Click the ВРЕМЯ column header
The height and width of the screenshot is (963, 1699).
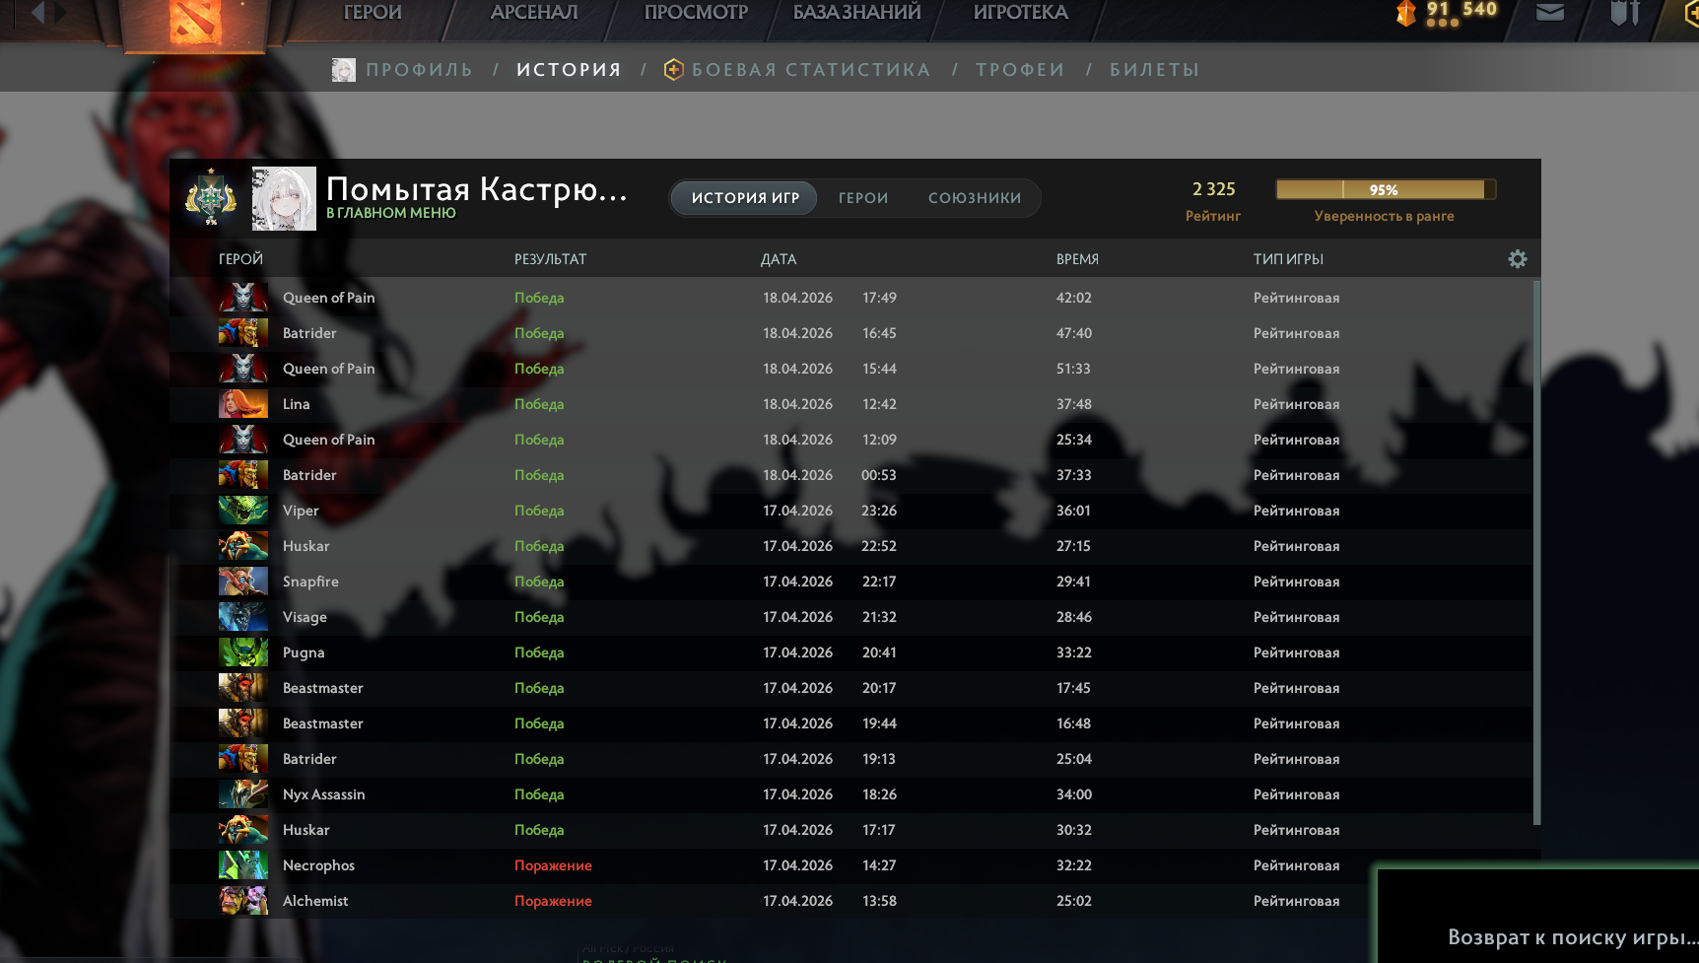tap(1077, 259)
